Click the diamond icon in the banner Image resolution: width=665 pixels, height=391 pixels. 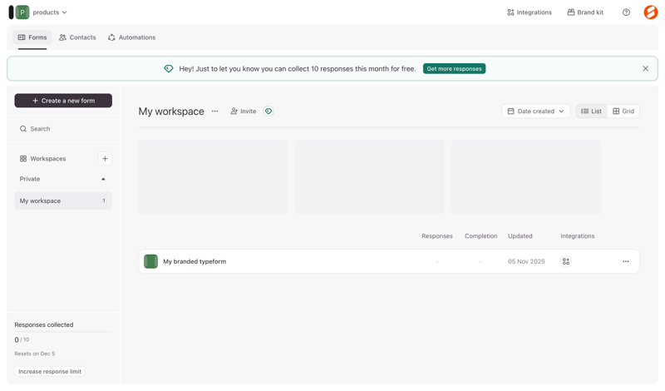click(169, 69)
